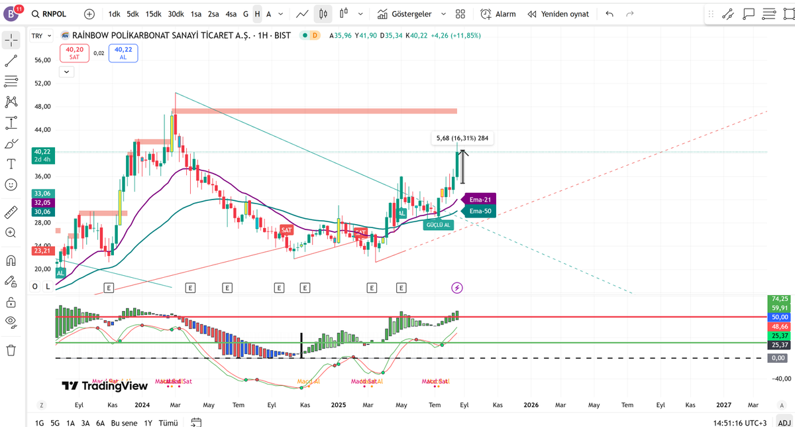Viewport: 795px width, 427px height.
Task: Expand the timeframe interval dropdown arrow
Action: point(282,14)
